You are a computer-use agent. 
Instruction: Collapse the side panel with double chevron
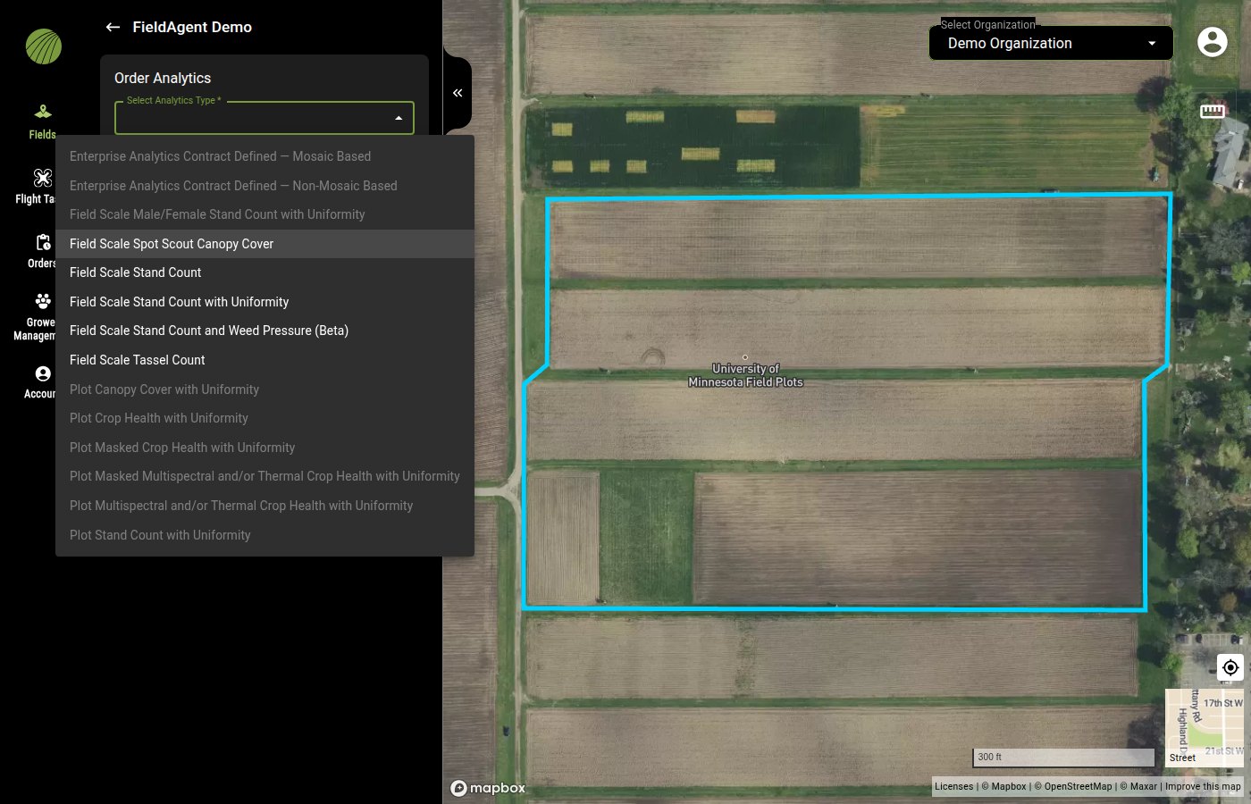tap(458, 93)
